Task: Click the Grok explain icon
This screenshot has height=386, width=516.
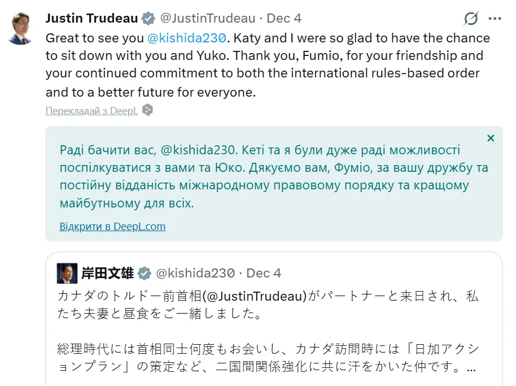Action: tap(470, 19)
